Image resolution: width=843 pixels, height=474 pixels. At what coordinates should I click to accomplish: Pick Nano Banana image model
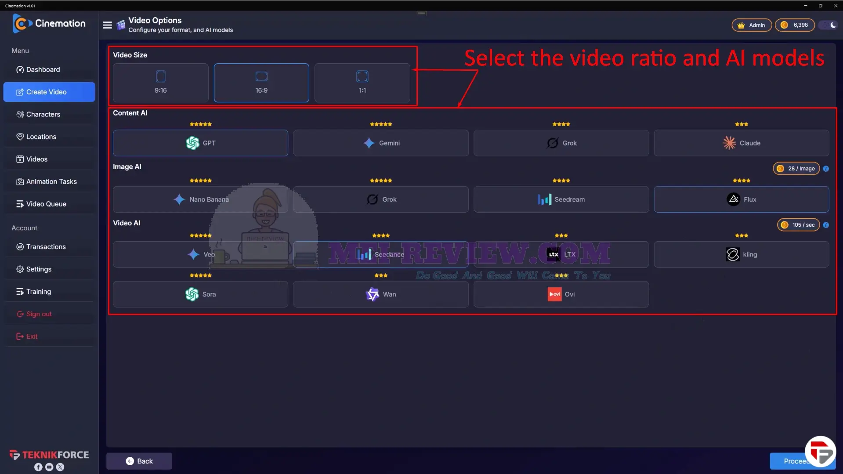tap(201, 199)
